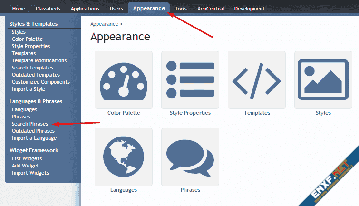Image resolution: width=359 pixels, height=206 pixels.
Task: Click the Phrases speech bubbles icon
Action: pos(190,157)
